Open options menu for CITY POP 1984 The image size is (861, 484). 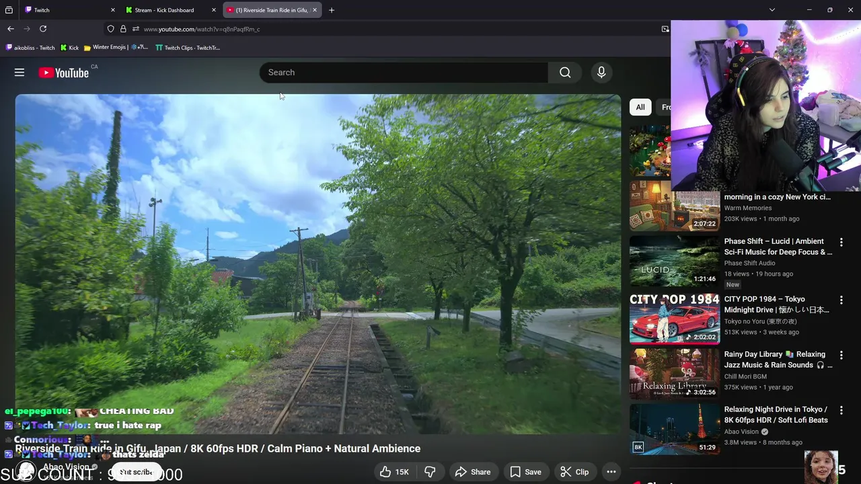pos(841,300)
